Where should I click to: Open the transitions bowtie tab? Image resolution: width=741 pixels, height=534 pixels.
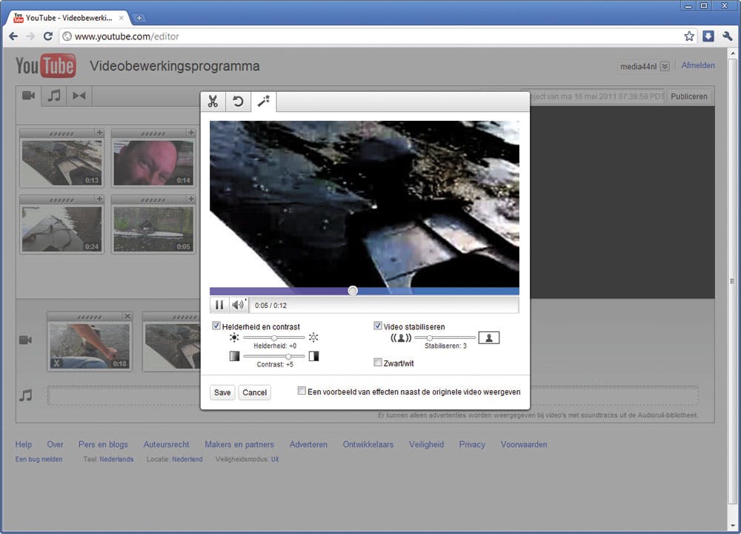79,96
